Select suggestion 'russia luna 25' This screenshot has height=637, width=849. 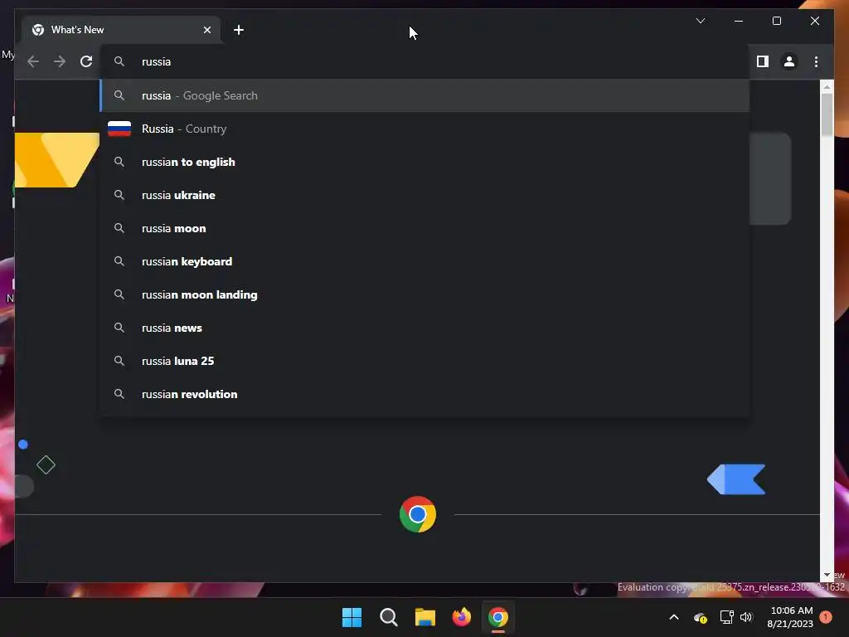[425, 361]
